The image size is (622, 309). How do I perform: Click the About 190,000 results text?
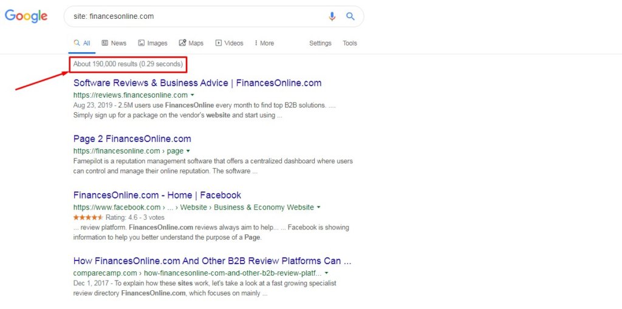128,64
